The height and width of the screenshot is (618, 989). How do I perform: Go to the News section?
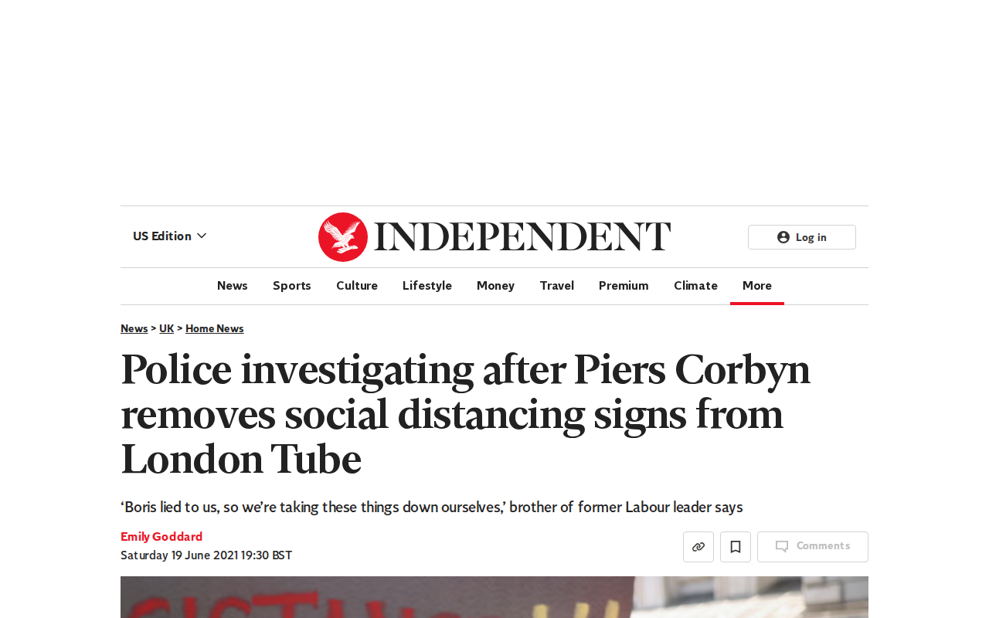coord(233,286)
